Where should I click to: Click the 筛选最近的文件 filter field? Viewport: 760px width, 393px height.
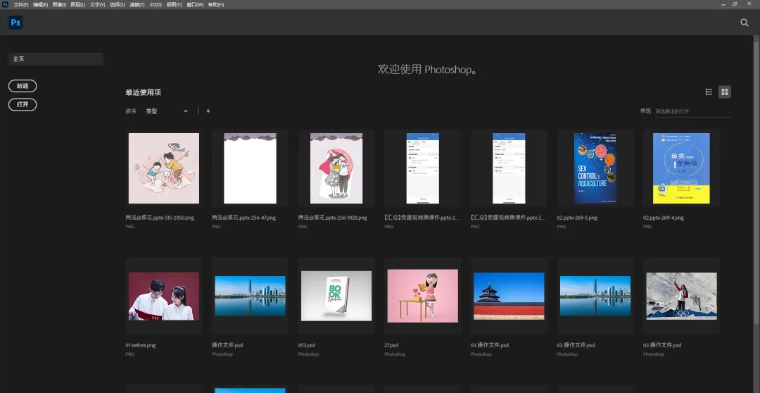click(x=692, y=111)
